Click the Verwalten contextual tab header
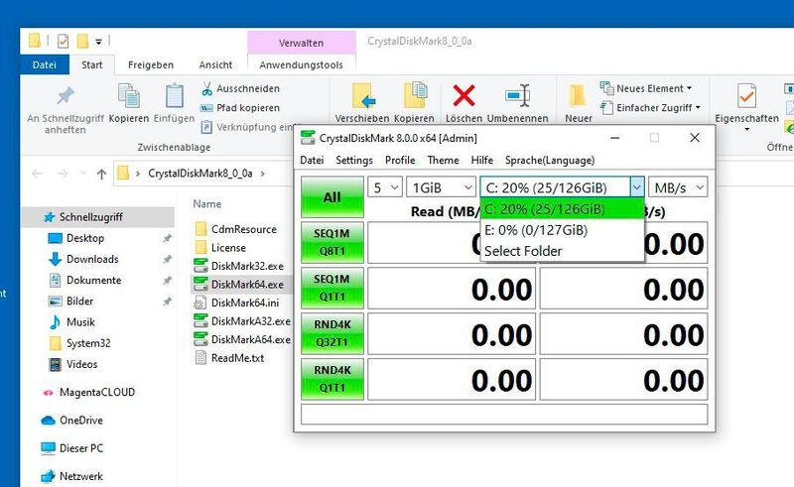This screenshot has width=794, height=487. click(x=302, y=43)
